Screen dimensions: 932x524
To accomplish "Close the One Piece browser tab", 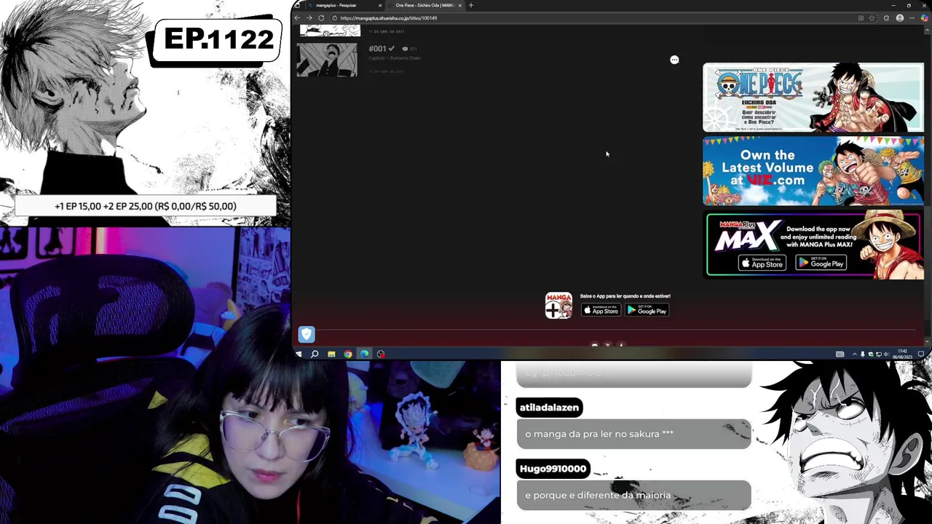I will click(459, 5).
